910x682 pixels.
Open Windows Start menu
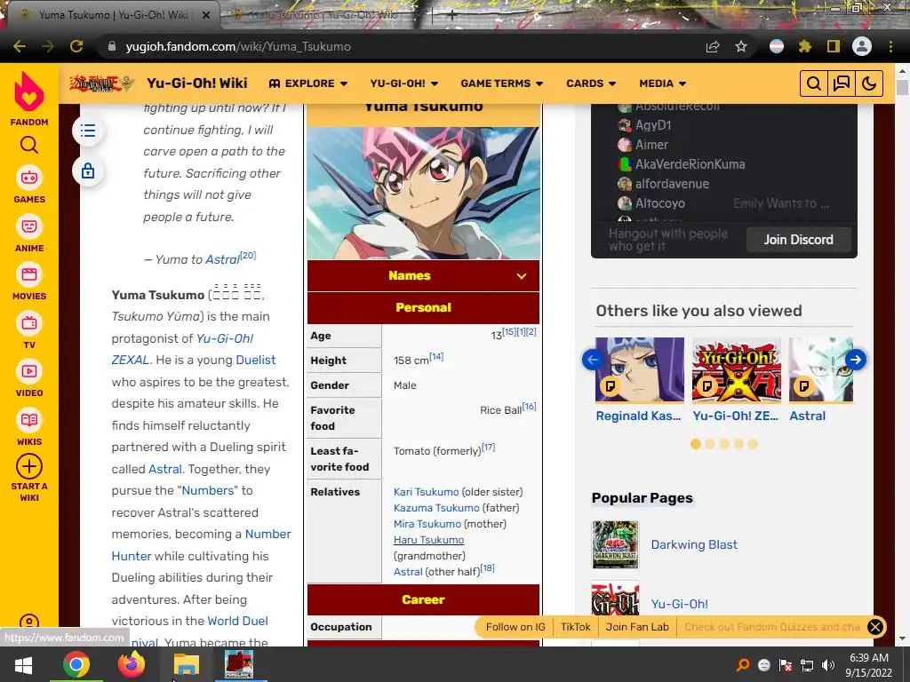(x=23, y=664)
